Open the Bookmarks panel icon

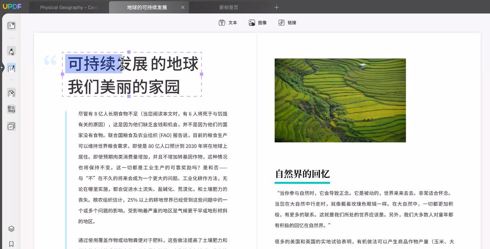(x=11, y=244)
